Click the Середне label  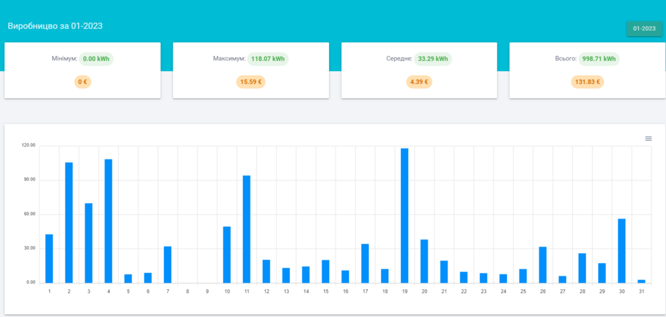coord(399,59)
